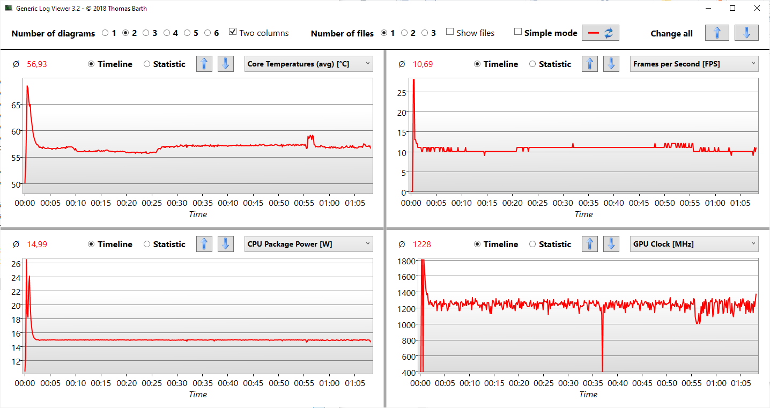Screen dimensions: 770x408
Task: Click the Change all up arrow
Action: point(717,33)
